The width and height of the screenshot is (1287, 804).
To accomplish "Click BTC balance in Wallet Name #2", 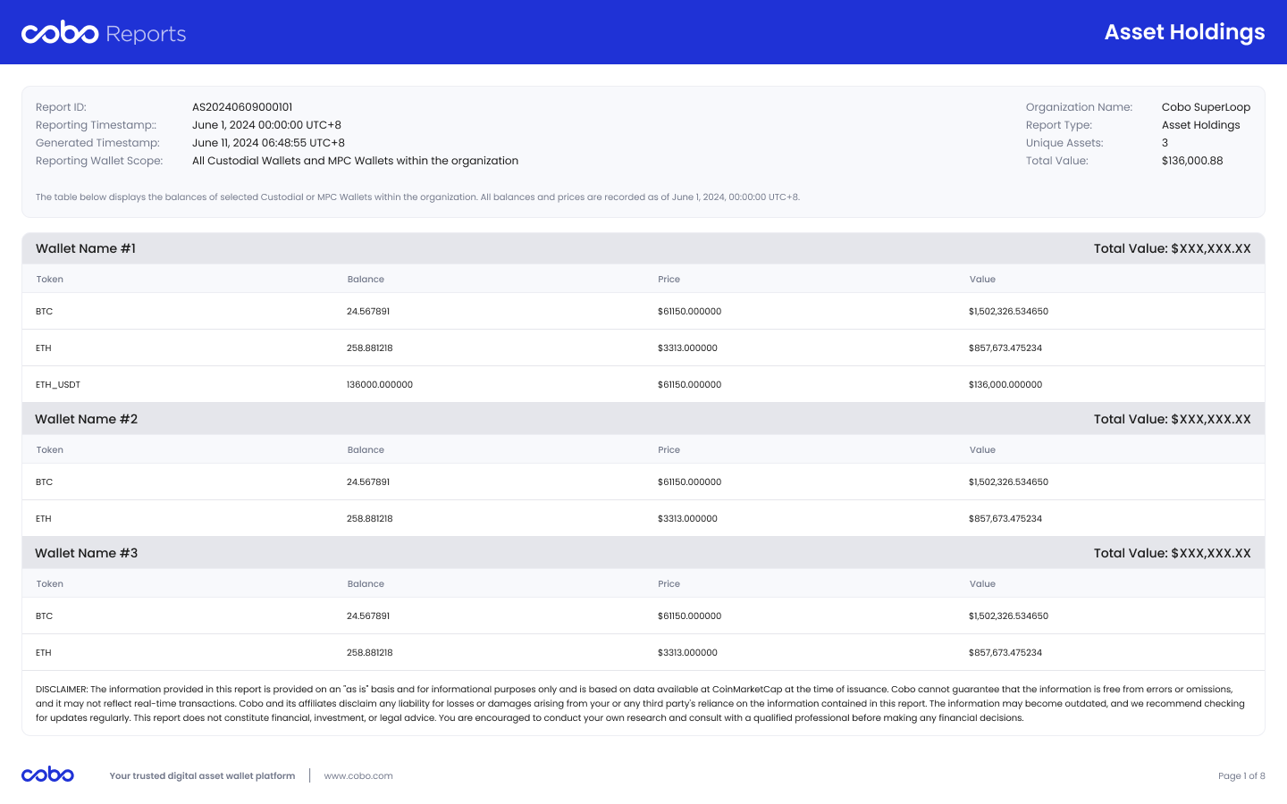I will (368, 482).
